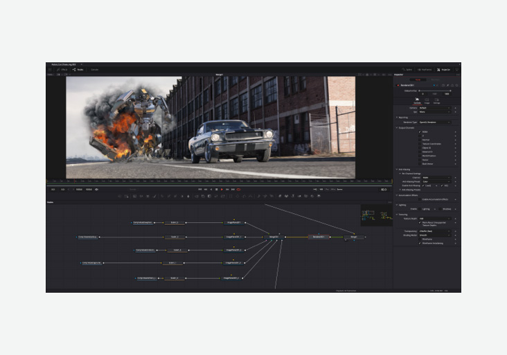
Task: Add a Blur node using the droplet icon
Action: coord(188,196)
